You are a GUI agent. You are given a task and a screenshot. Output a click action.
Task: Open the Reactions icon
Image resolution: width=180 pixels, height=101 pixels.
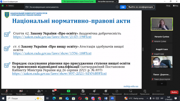106,91
